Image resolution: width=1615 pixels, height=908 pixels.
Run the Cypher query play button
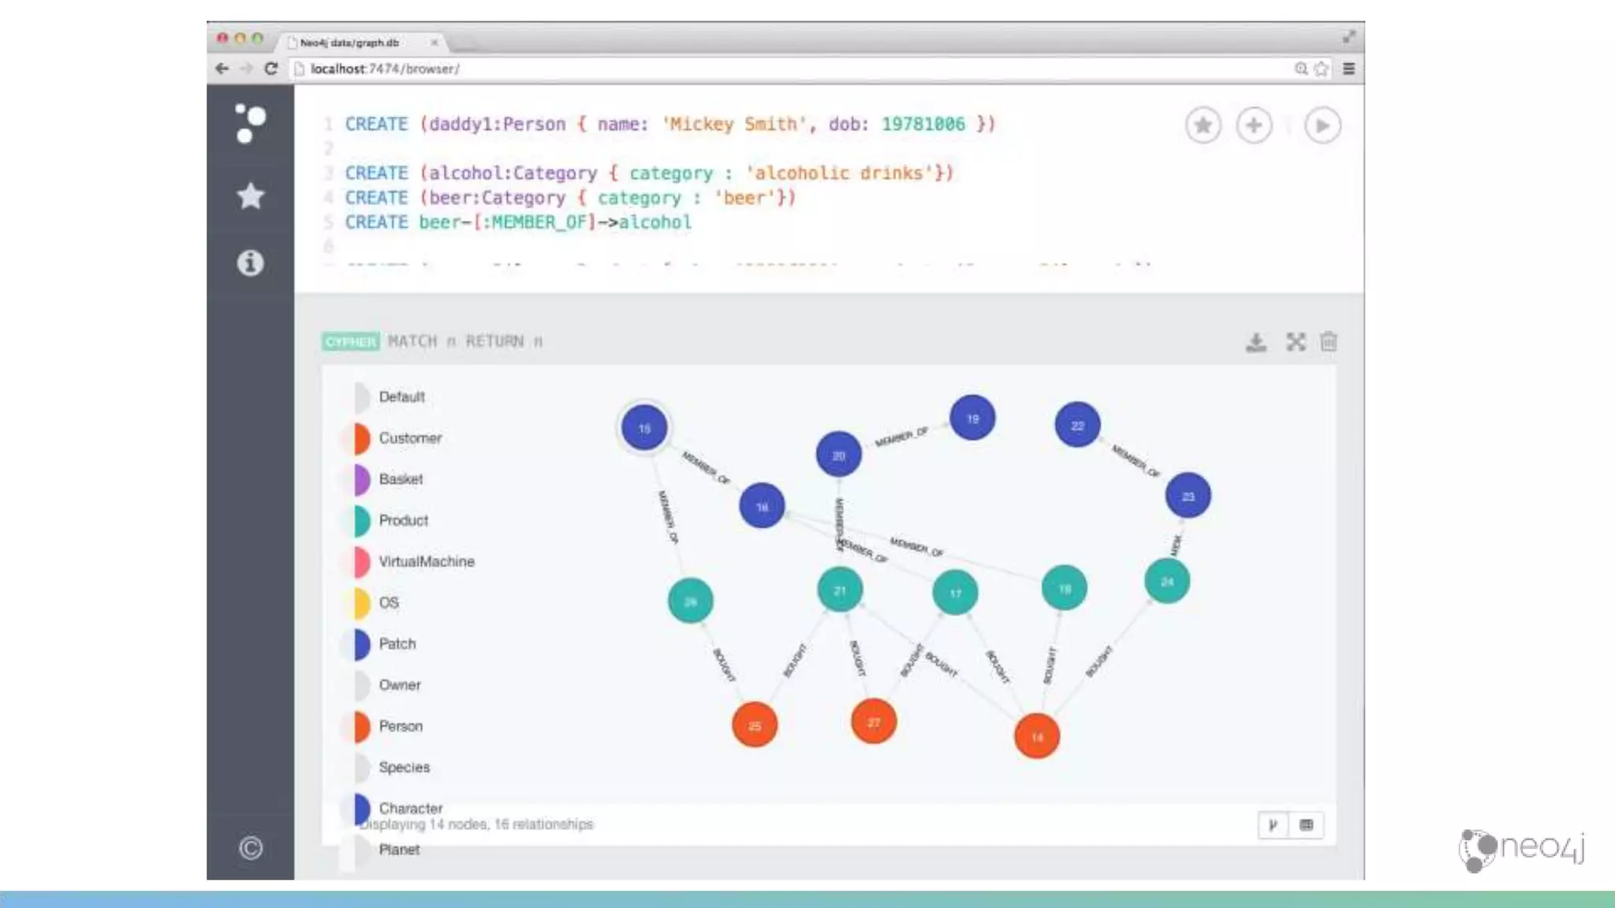pos(1322,125)
